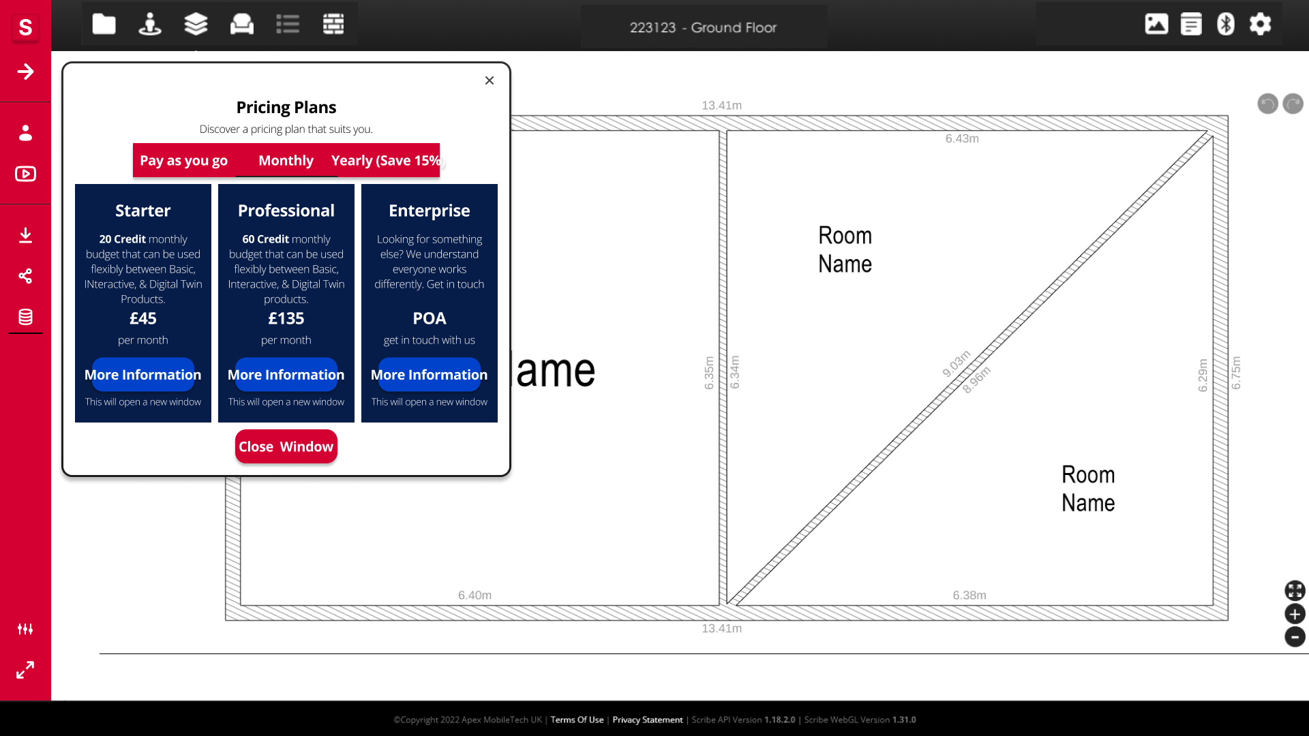The width and height of the screenshot is (1309, 736).
Task: Select the Yearly (Save 15%) tab
Action: [x=386, y=161]
